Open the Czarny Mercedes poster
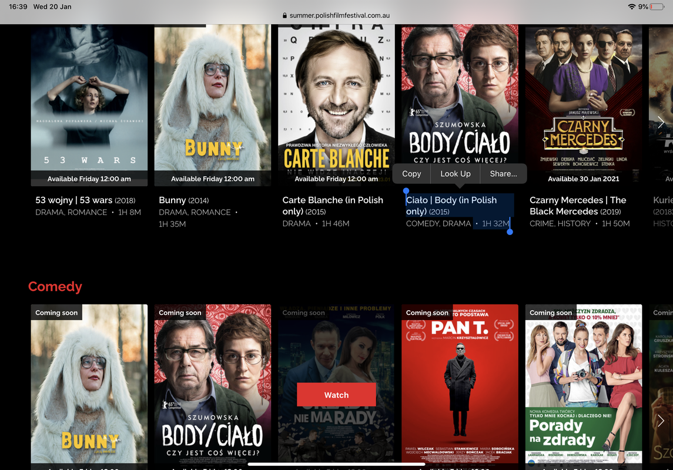673x470 pixels. [x=583, y=105]
